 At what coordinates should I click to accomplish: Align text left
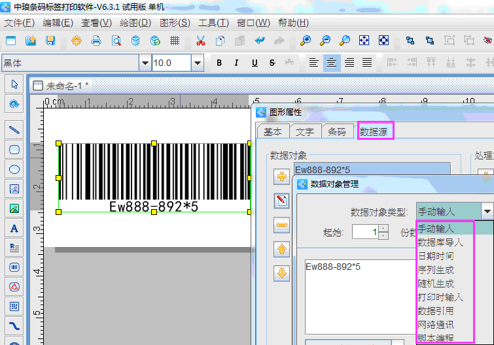click(313, 63)
